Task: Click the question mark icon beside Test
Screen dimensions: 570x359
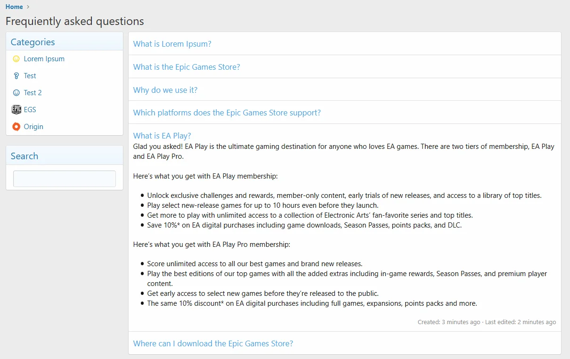Action: click(16, 76)
